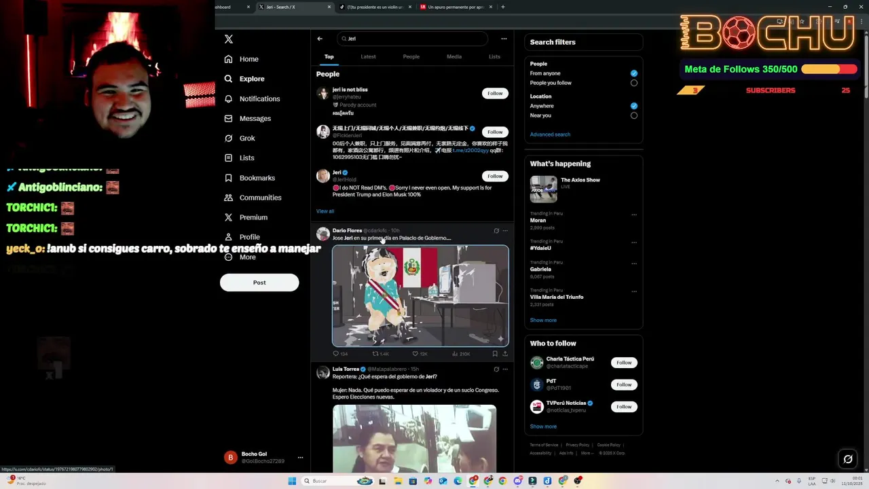Follow 'jeri is not bliss' account
869x489 pixels.
tap(495, 93)
